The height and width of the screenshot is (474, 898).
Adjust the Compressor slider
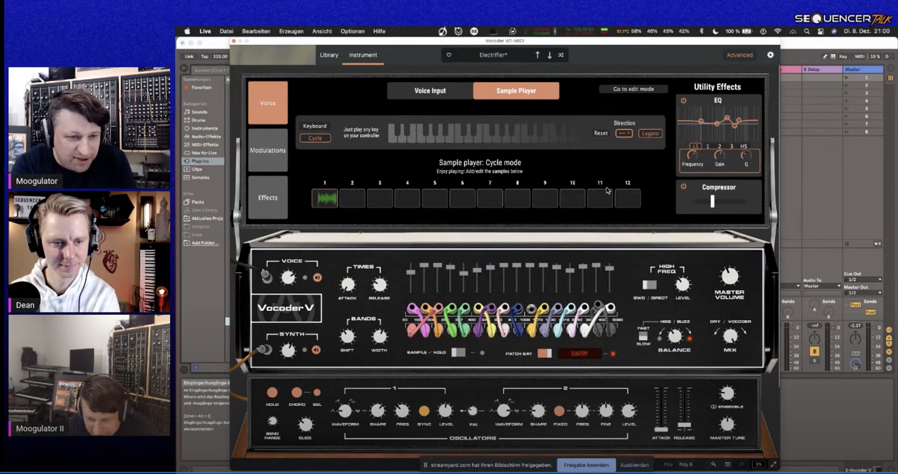coord(713,201)
